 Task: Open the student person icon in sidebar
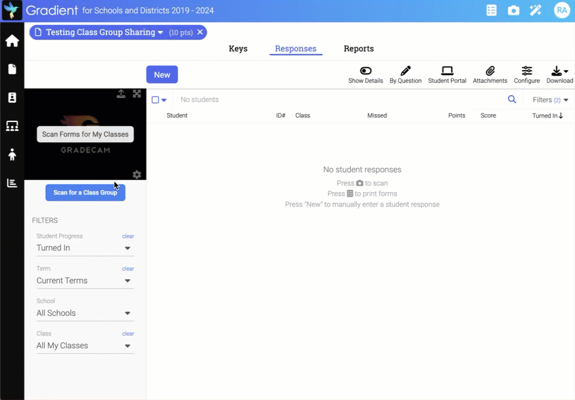(x=12, y=154)
